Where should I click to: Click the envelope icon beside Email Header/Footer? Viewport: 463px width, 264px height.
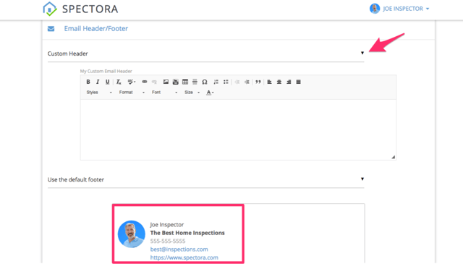[x=51, y=29]
